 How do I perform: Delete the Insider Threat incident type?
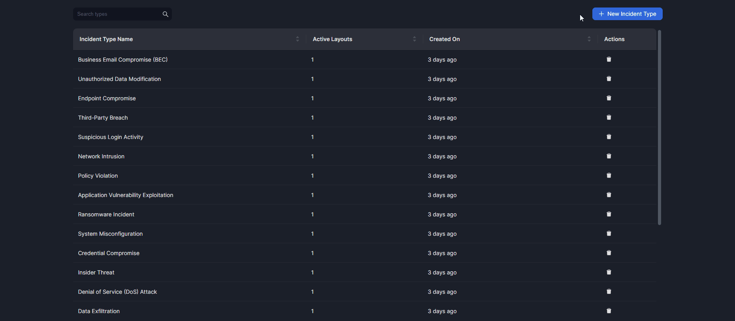pos(609,272)
